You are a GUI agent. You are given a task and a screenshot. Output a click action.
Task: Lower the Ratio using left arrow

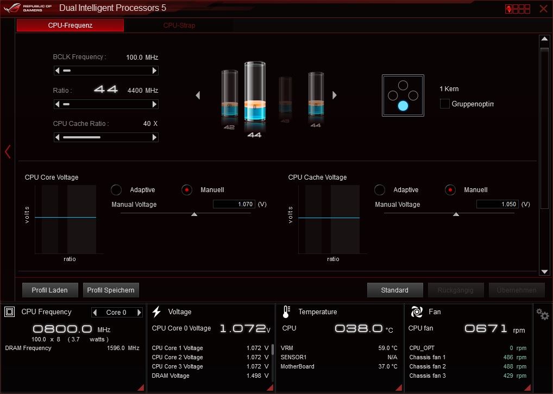(x=57, y=104)
